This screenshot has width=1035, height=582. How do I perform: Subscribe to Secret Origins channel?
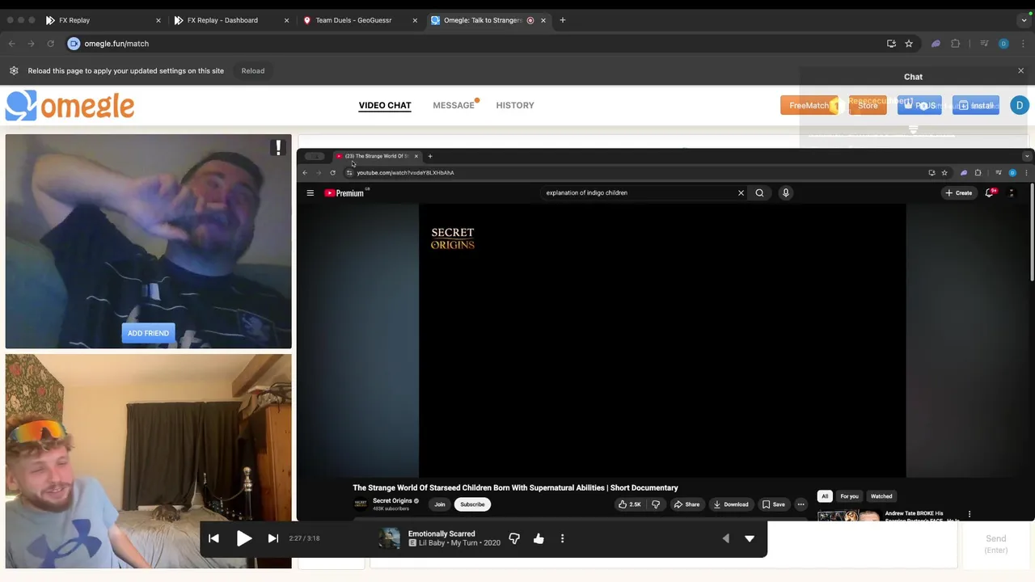(472, 504)
